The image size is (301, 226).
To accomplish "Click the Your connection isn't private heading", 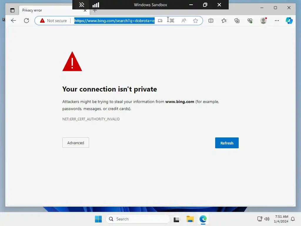I will pos(110,89).
